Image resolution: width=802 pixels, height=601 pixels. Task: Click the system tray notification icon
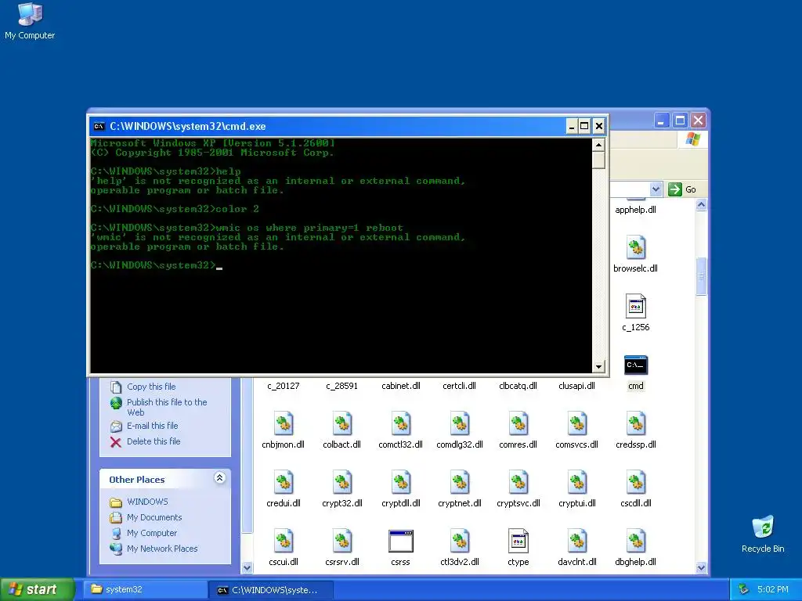(x=743, y=590)
